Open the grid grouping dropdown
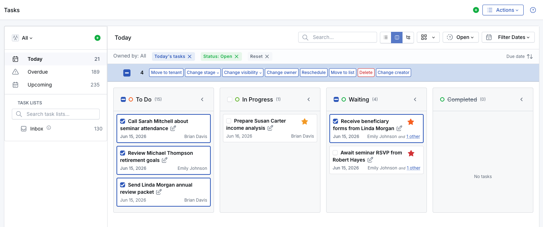The height and width of the screenshot is (227, 543). [428, 37]
